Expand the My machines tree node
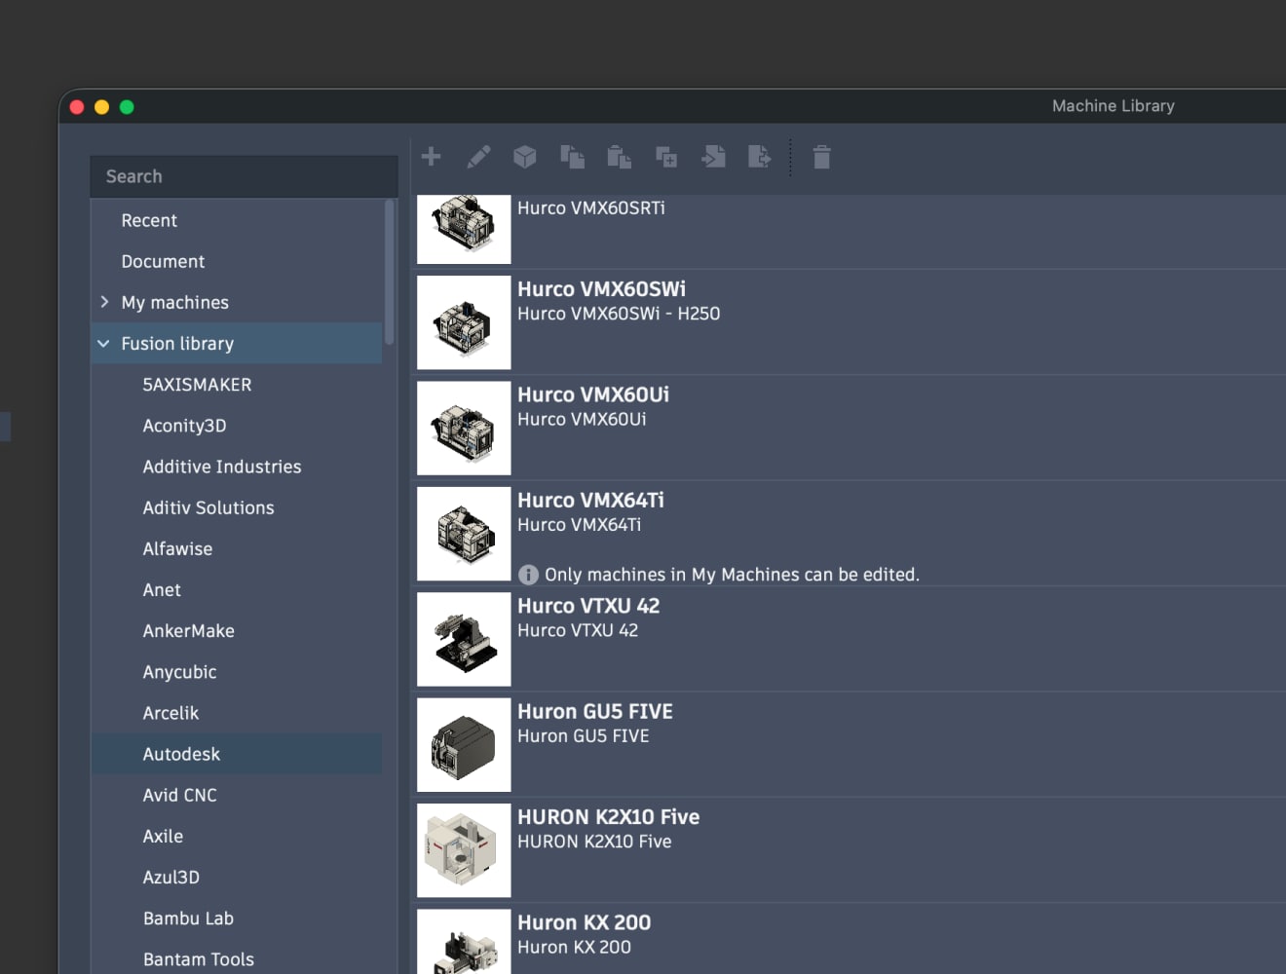Viewport: 1286px width, 974px height. tap(104, 302)
